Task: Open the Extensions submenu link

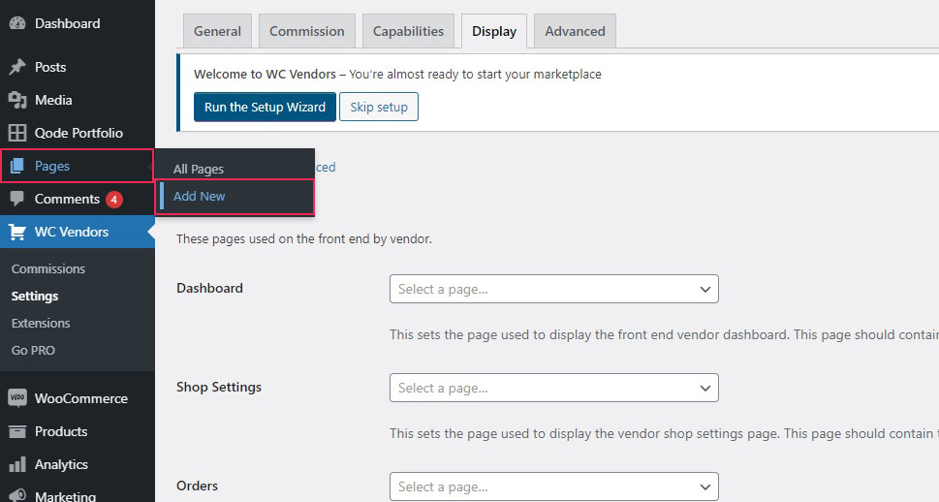Action: click(41, 323)
